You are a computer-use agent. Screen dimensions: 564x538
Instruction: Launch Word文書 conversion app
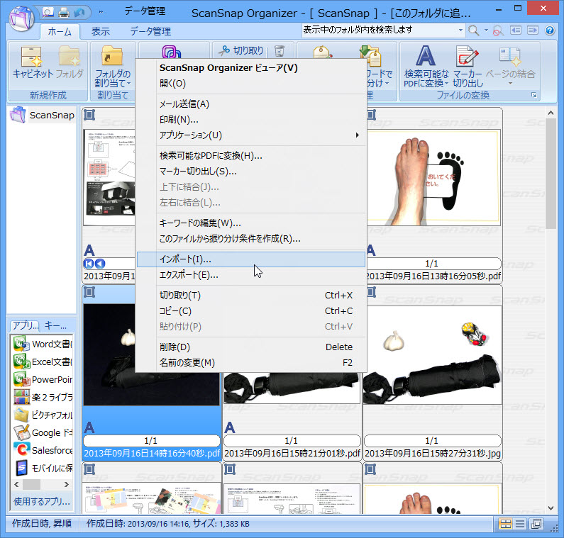[x=43, y=344]
